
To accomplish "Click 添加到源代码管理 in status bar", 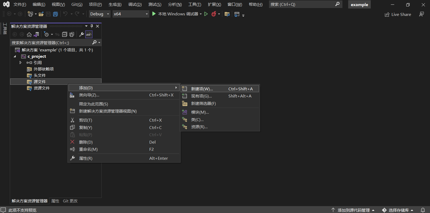I will (x=353, y=210).
